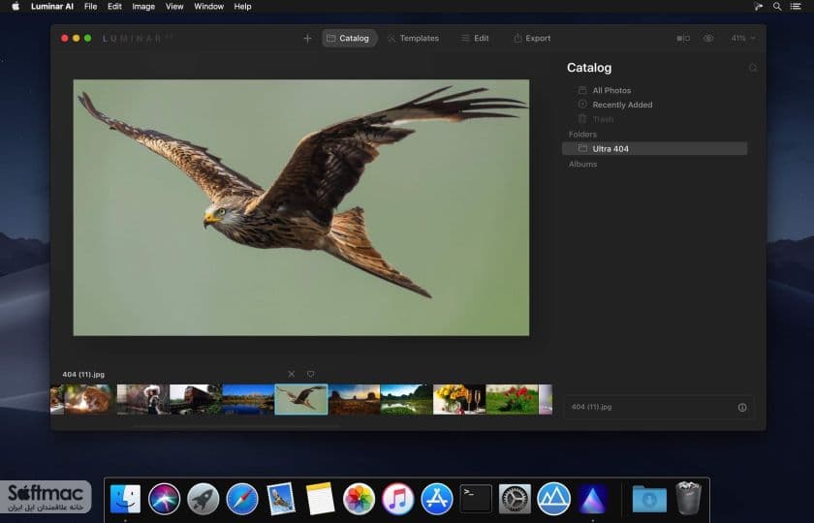Click the 404 (11).jpg filename above filmstrip
Image resolution: width=814 pixels, height=523 pixels.
pyautogui.click(x=83, y=374)
